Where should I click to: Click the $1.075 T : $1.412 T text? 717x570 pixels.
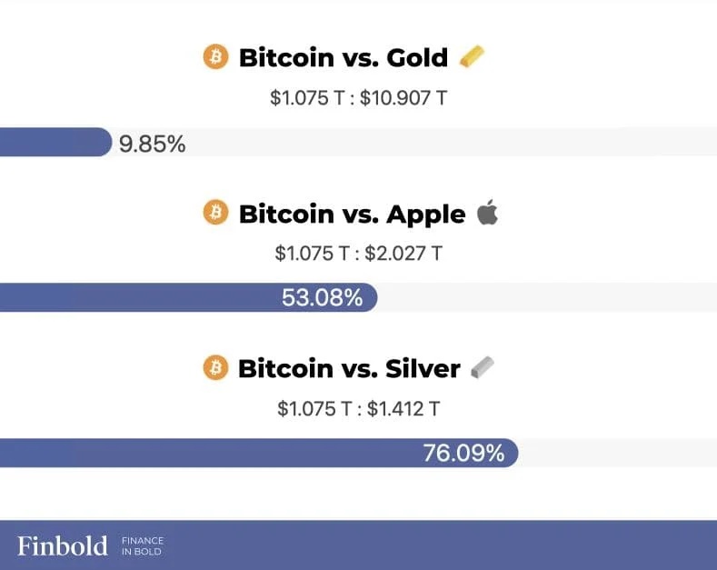[358, 409]
